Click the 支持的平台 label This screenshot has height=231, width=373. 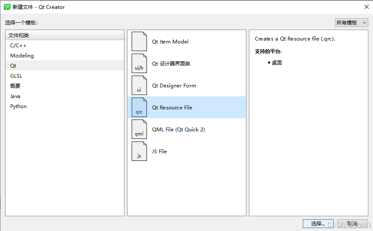point(268,52)
